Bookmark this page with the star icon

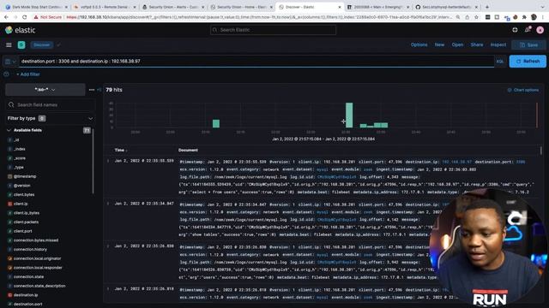476,17
